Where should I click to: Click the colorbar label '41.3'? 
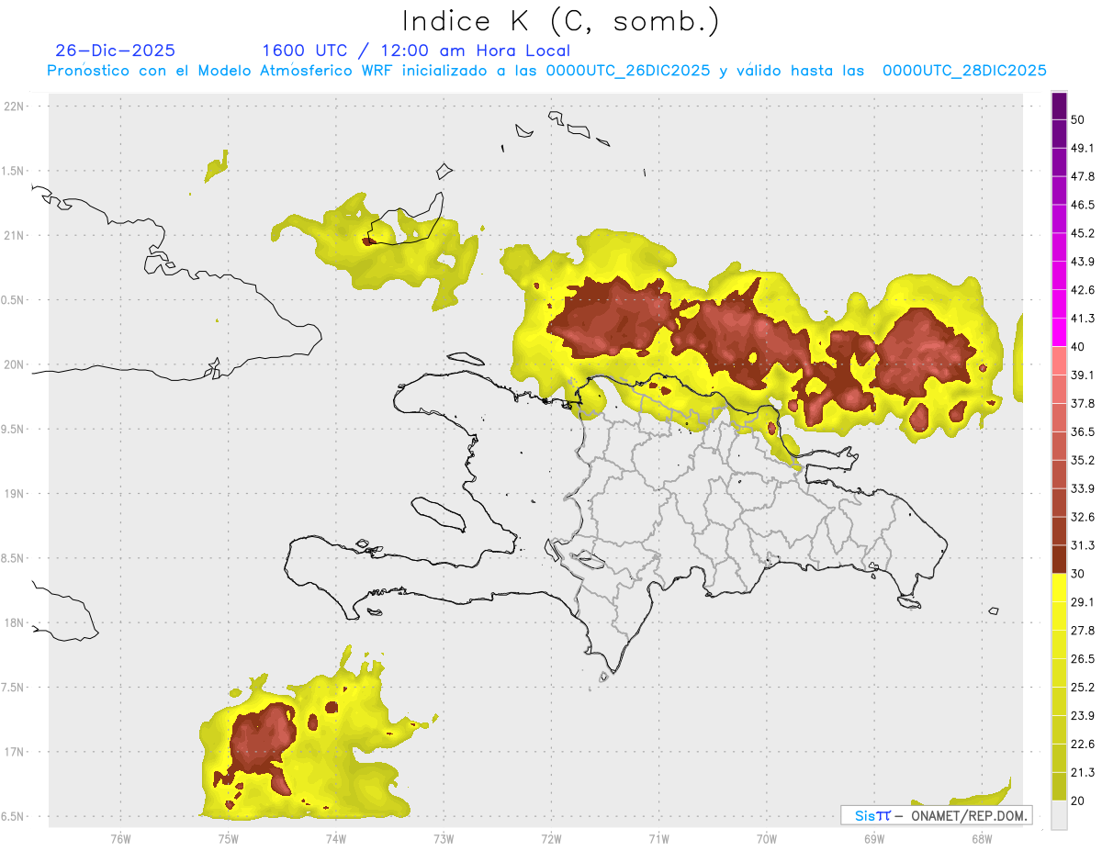pos(1084,319)
